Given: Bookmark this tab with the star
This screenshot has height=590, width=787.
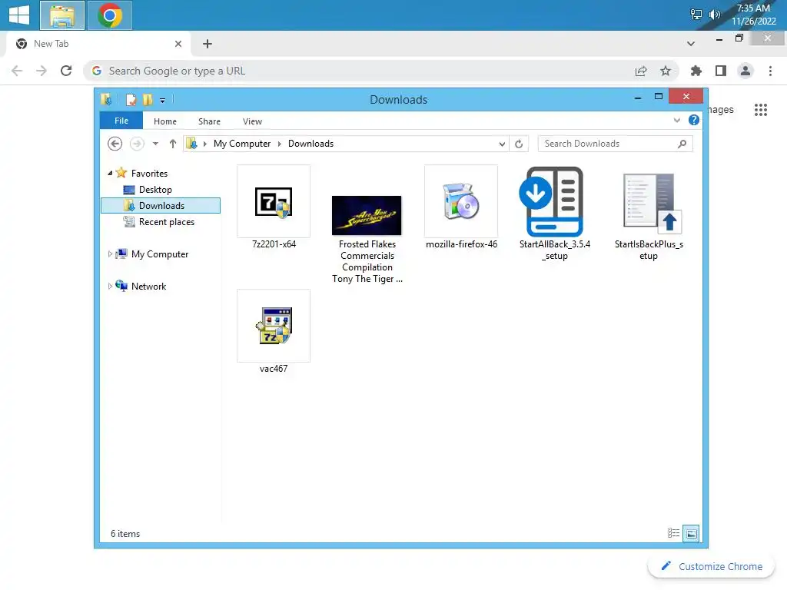Looking at the screenshot, I should pos(666,71).
